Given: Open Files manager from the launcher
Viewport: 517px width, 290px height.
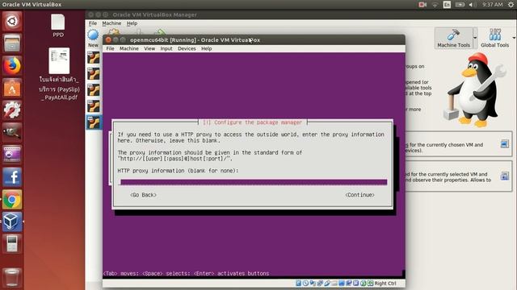Looking at the screenshot, I should (12, 43).
